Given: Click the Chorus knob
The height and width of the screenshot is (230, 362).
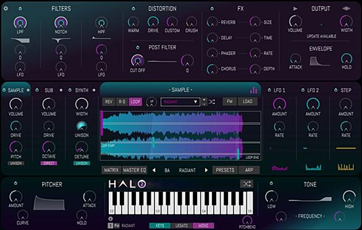Looking at the screenshot, I should point(212,69).
